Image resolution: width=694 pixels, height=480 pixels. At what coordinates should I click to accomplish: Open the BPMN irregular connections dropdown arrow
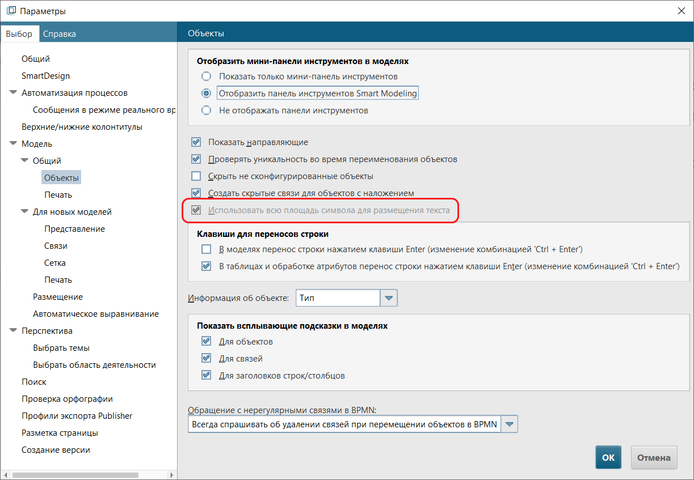(510, 424)
